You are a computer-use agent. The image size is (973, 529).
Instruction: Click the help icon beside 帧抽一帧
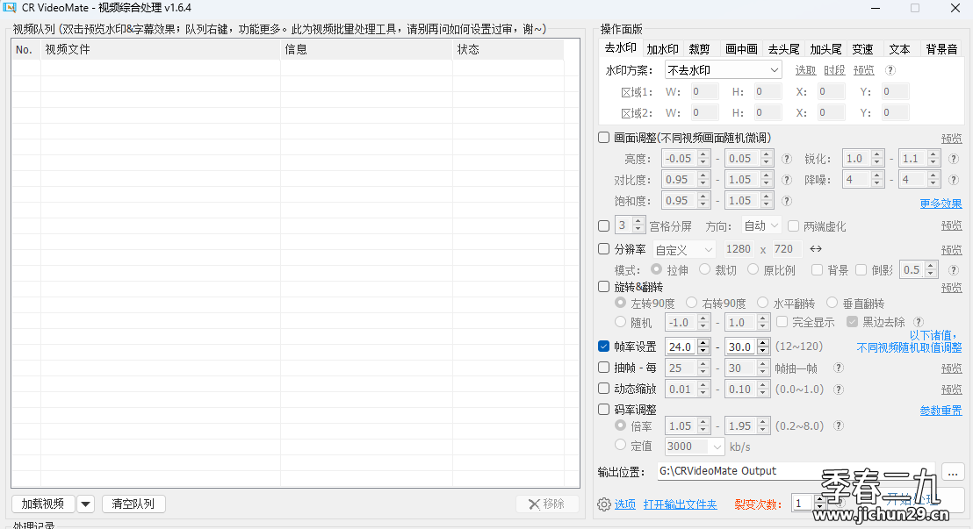839,368
